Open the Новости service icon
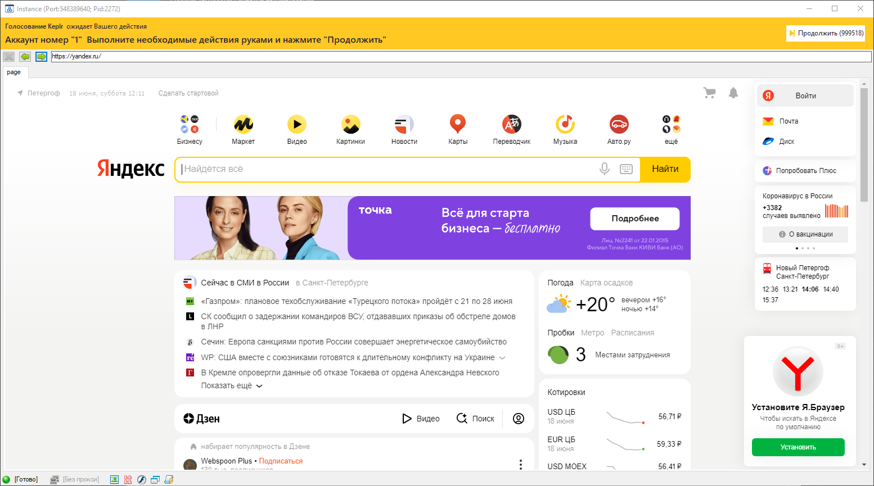Image resolution: width=874 pixels, height=486 pixels. coord(404,124)
